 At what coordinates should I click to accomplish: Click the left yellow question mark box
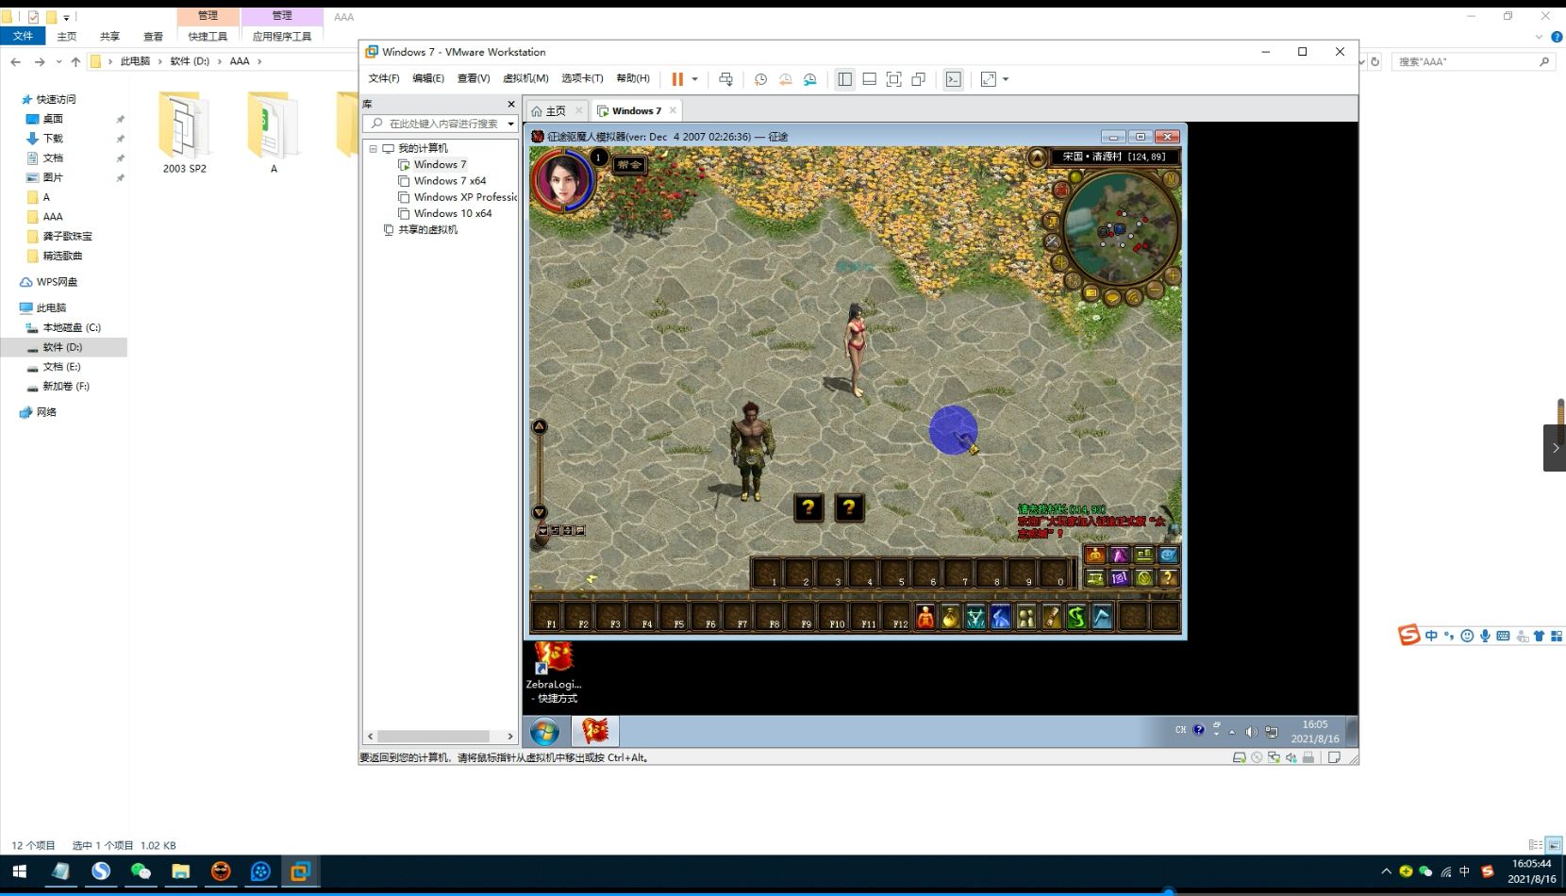(x=808, y=508)
